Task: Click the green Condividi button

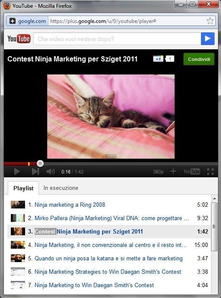Action: click(199, 59)
